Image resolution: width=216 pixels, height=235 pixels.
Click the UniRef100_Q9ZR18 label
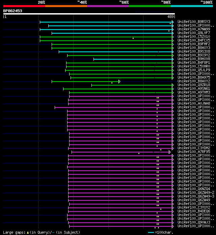194,85
